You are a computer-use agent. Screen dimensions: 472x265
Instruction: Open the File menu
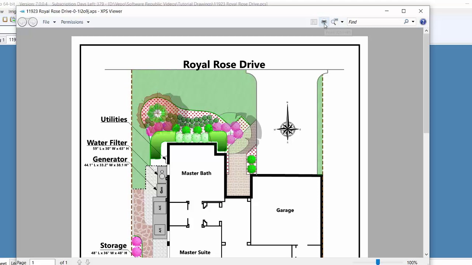point(49,22)
